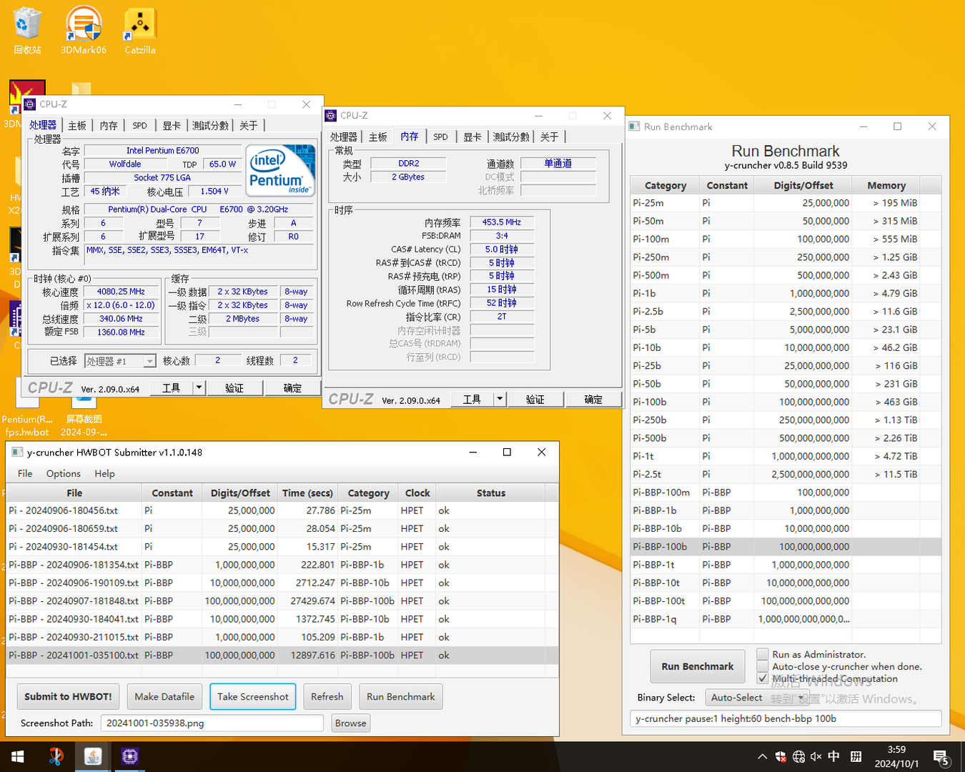Select the Pi-BBP-100b benchmark row
Viewport: 965px width, 772px height.
[786, 547]
